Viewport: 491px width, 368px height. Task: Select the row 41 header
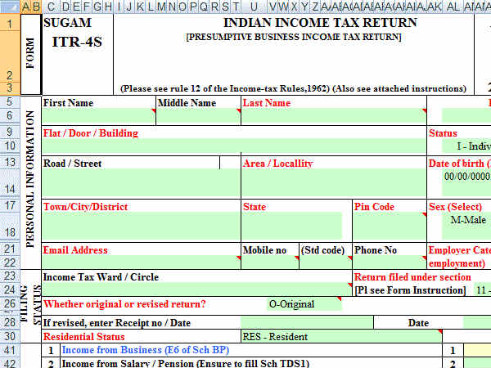pyautogui.click(x=9, y=350)
